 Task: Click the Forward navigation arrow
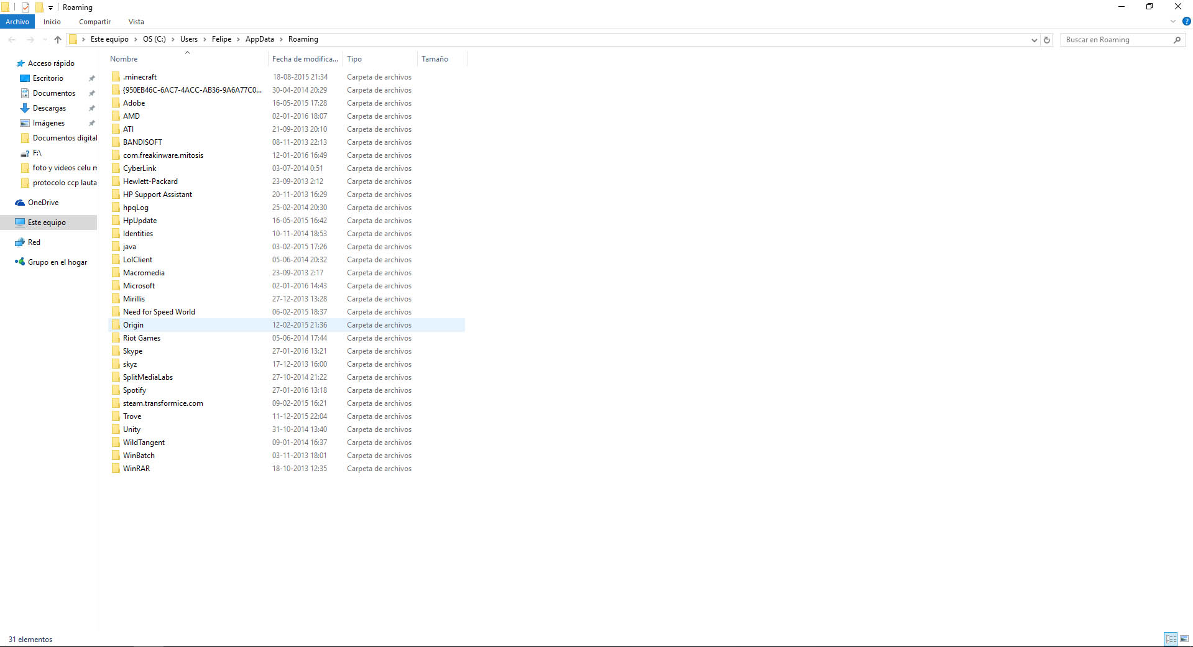point(30,40)
